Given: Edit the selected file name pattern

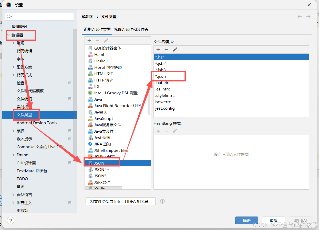Looking at the screenshot, I should coord(175,50).
